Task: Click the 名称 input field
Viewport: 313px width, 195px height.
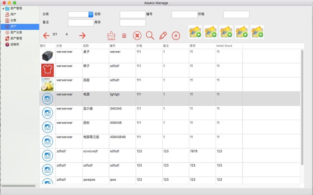Action: tap(132, 14)
